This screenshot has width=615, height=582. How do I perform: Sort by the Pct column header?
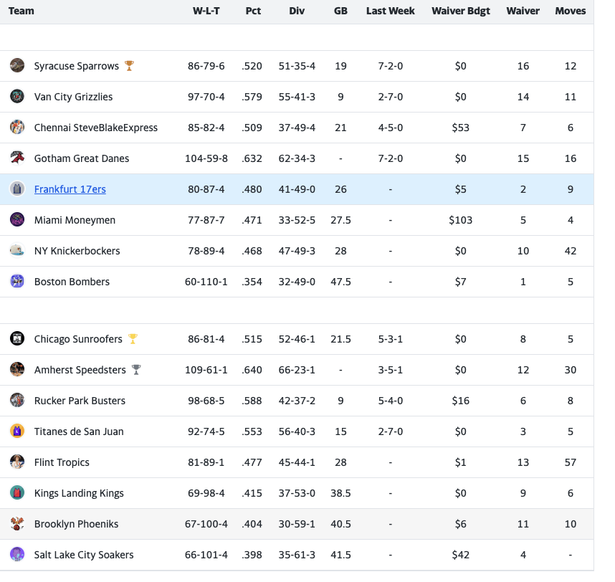tap(253, 11)
